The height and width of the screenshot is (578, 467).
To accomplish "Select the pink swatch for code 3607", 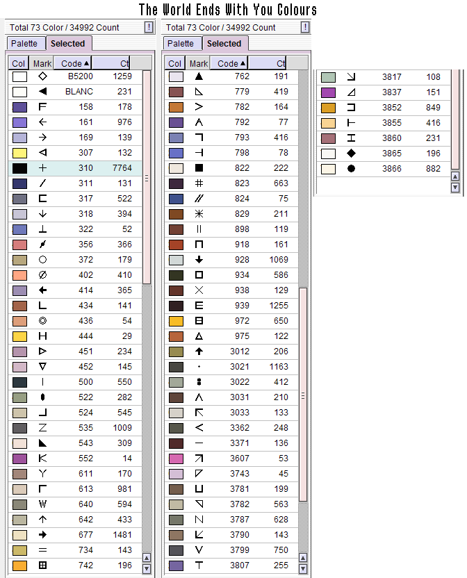I will coord(176,459).
